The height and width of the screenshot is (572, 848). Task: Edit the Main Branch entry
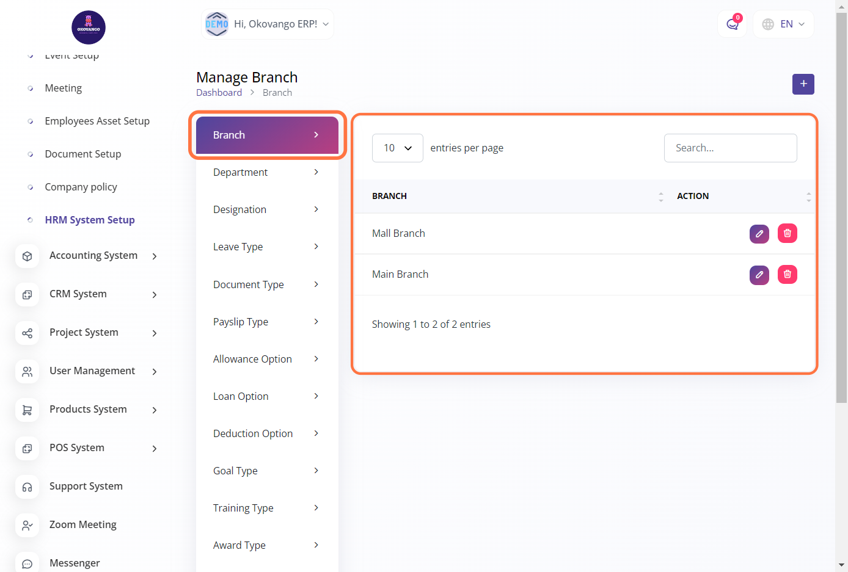point(759,275)
